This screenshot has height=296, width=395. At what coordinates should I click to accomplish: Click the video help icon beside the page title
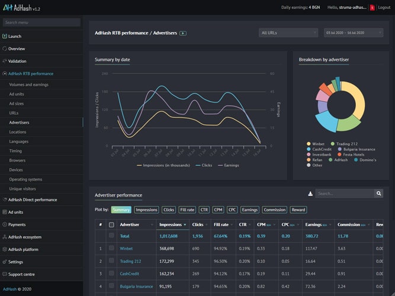pyautogui.click(x=183, y=33)
